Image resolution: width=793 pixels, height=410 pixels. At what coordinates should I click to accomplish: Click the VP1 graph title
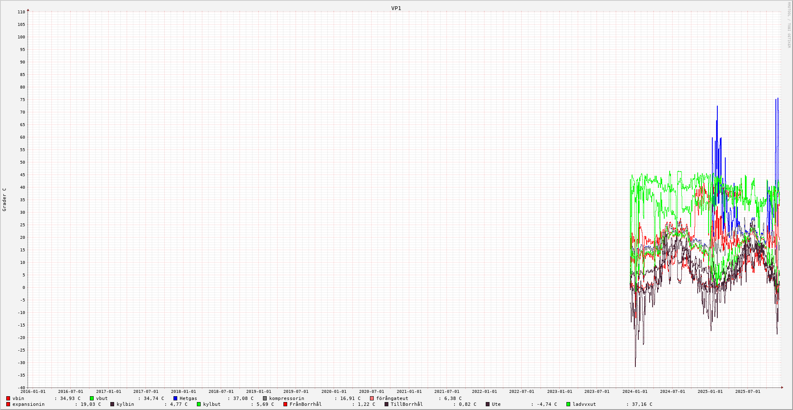click(x=396, y=8)
